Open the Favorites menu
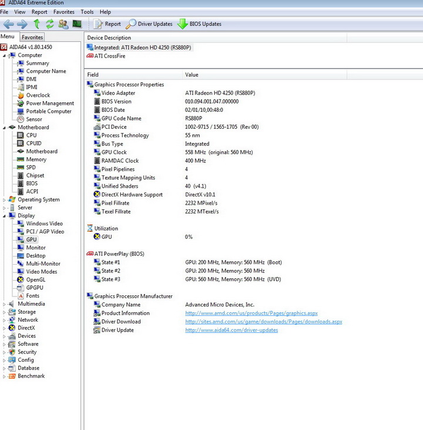423x430 pixels. tap(64, 12)
